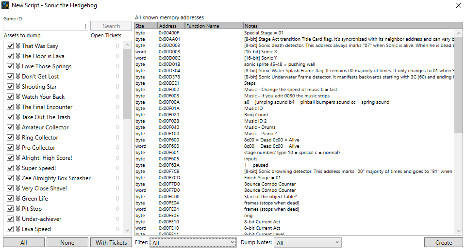Click the None button to deselect assets
The width and height of the screenshot is (466, 250).
67,243
